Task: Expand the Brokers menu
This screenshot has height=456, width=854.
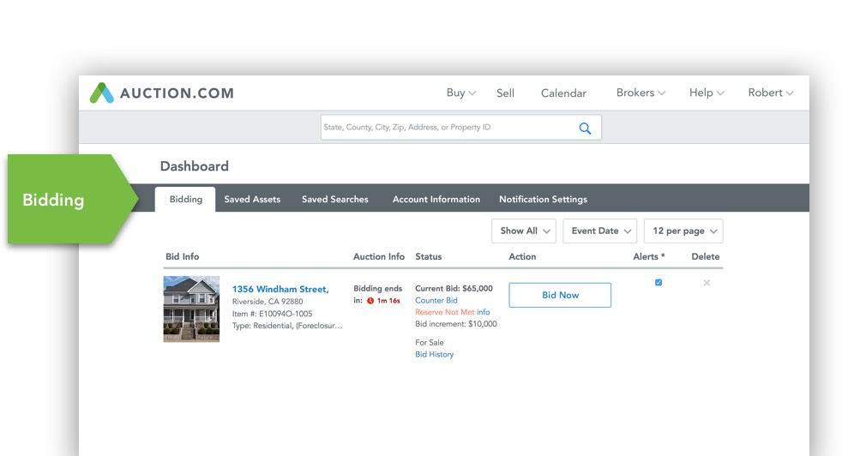Action: point(640,93)
